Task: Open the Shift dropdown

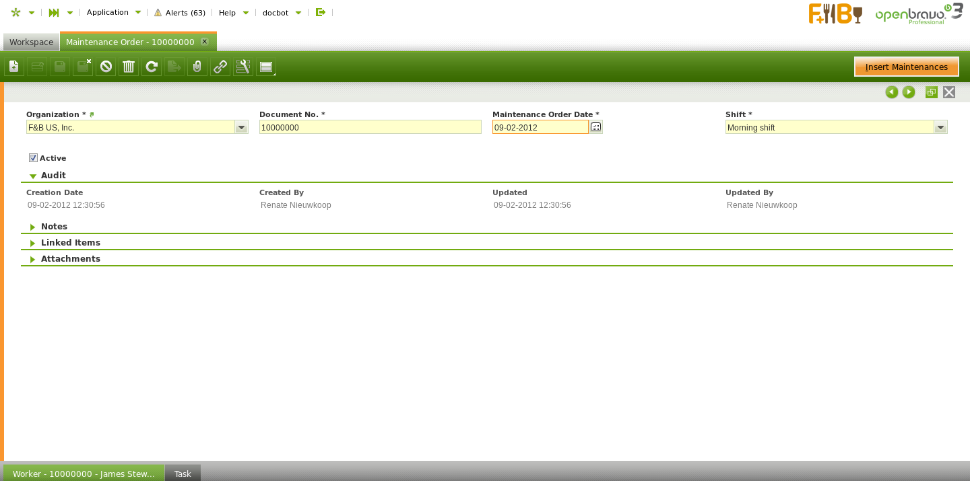Action: [x=940, y=128]
